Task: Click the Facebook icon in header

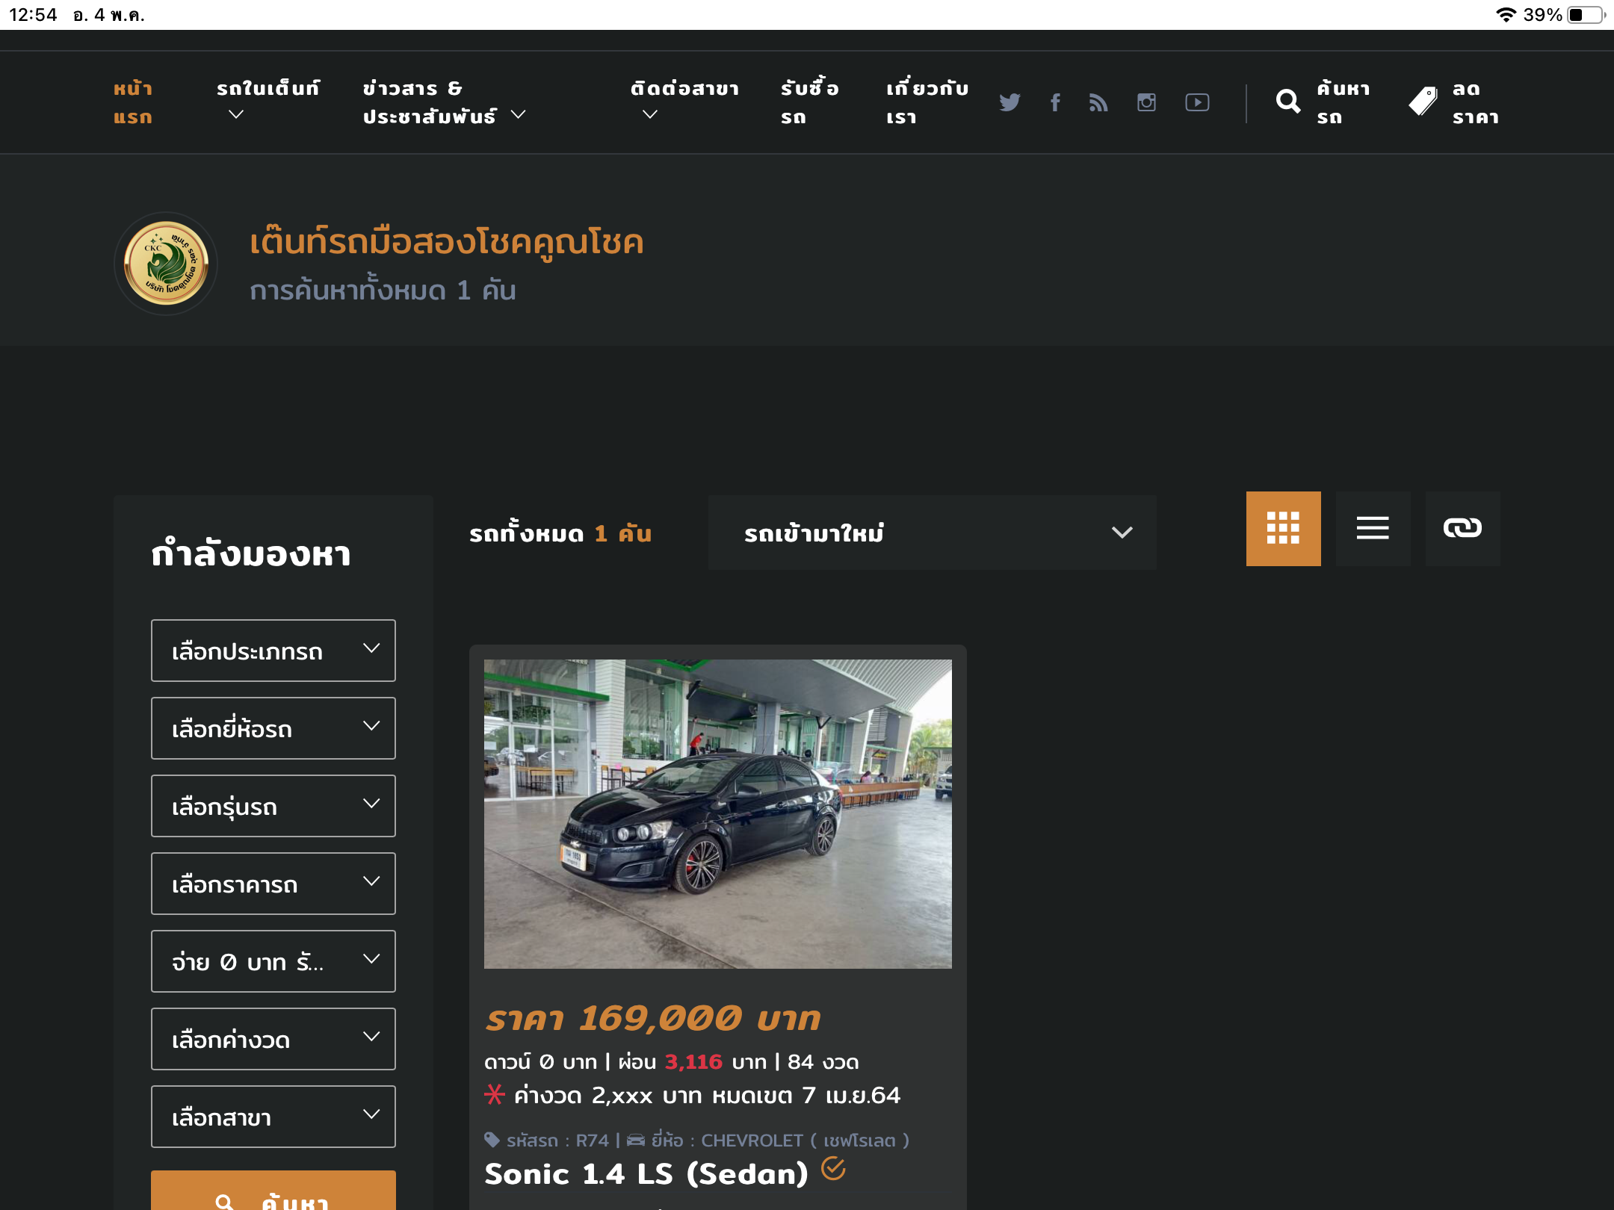Action: tap(1055, 102)
